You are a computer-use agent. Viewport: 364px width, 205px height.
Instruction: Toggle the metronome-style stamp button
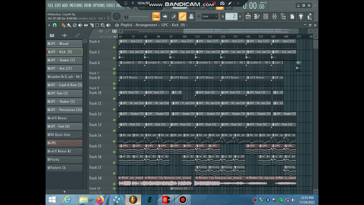click(191, 17)
